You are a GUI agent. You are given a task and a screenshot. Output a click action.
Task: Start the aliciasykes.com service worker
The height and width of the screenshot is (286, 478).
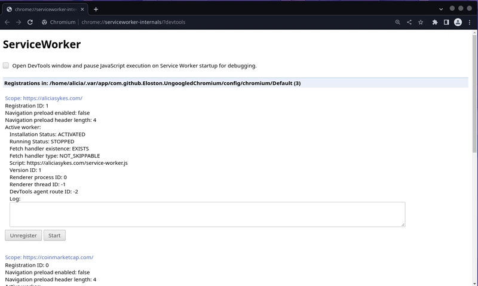tap(54, 235)
